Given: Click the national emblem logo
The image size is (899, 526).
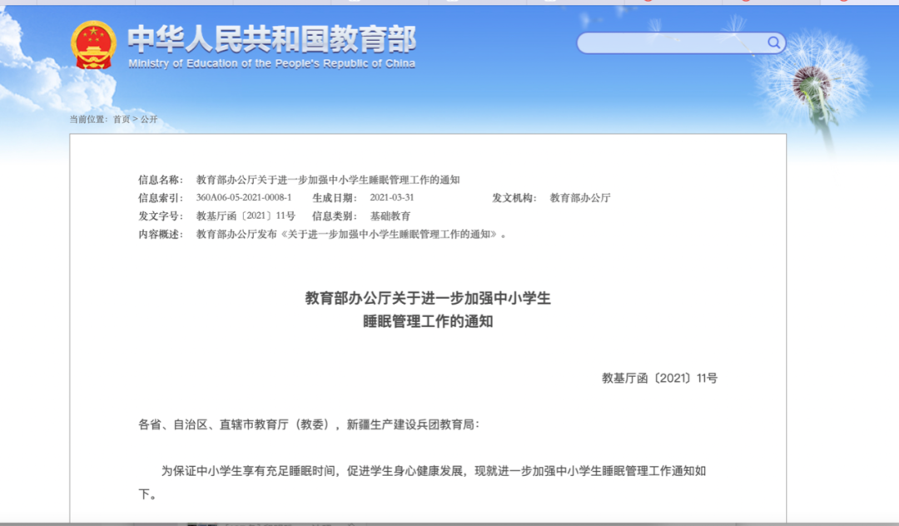Looking at the screenshot, I should click(93, 45).
